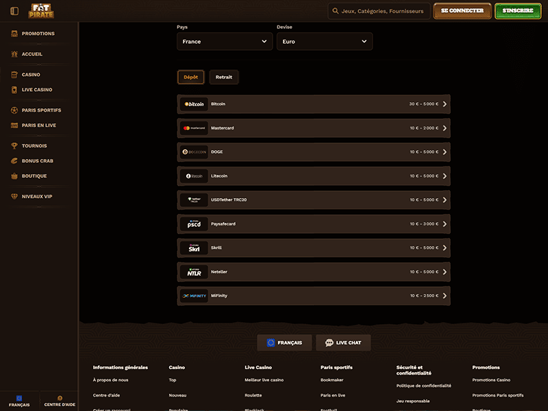Viewport: 548px width, 411px height.
Task: Click the Litecoin payment logo
Action: 194,176
